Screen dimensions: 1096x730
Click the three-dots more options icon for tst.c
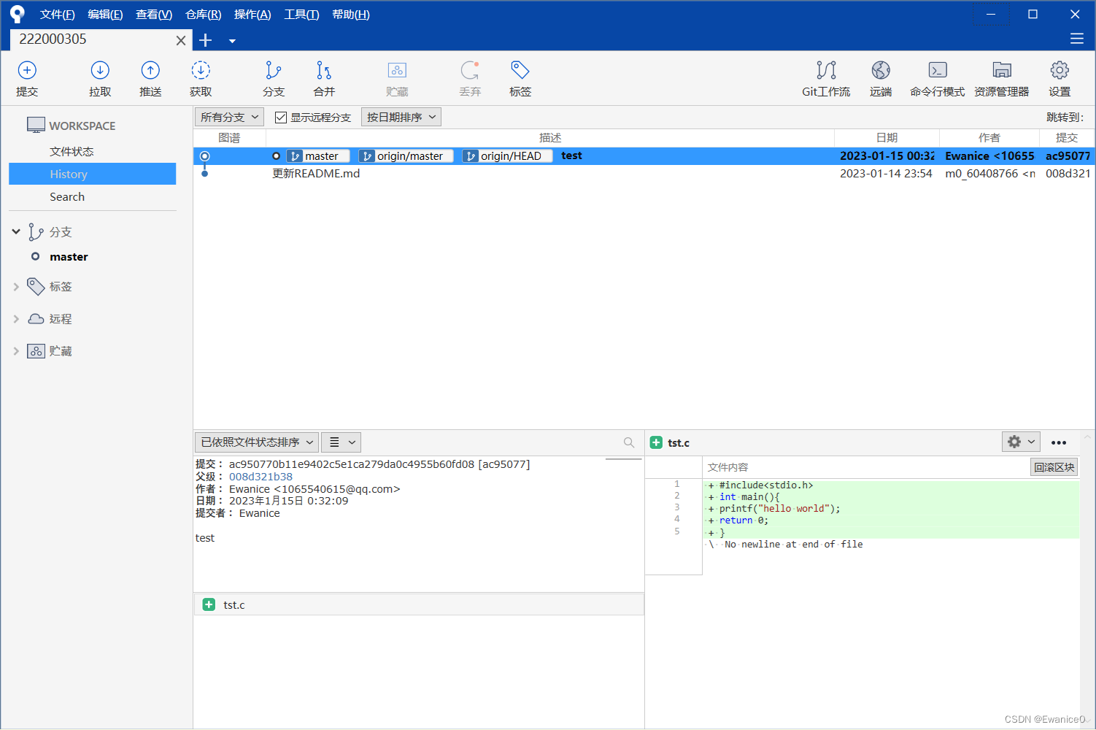1059,442
